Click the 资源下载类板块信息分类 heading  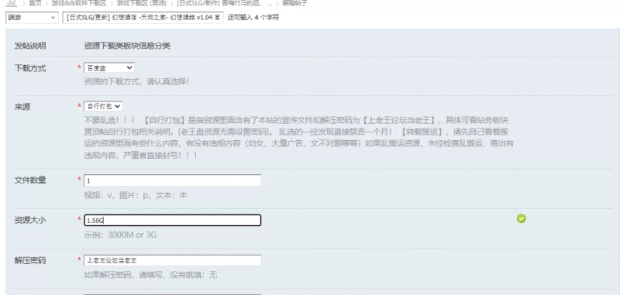point(127,46)
